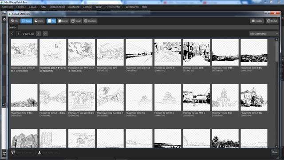Open the Help menu
The height and width of the screenshot is (160, 284).
point(144,7)
